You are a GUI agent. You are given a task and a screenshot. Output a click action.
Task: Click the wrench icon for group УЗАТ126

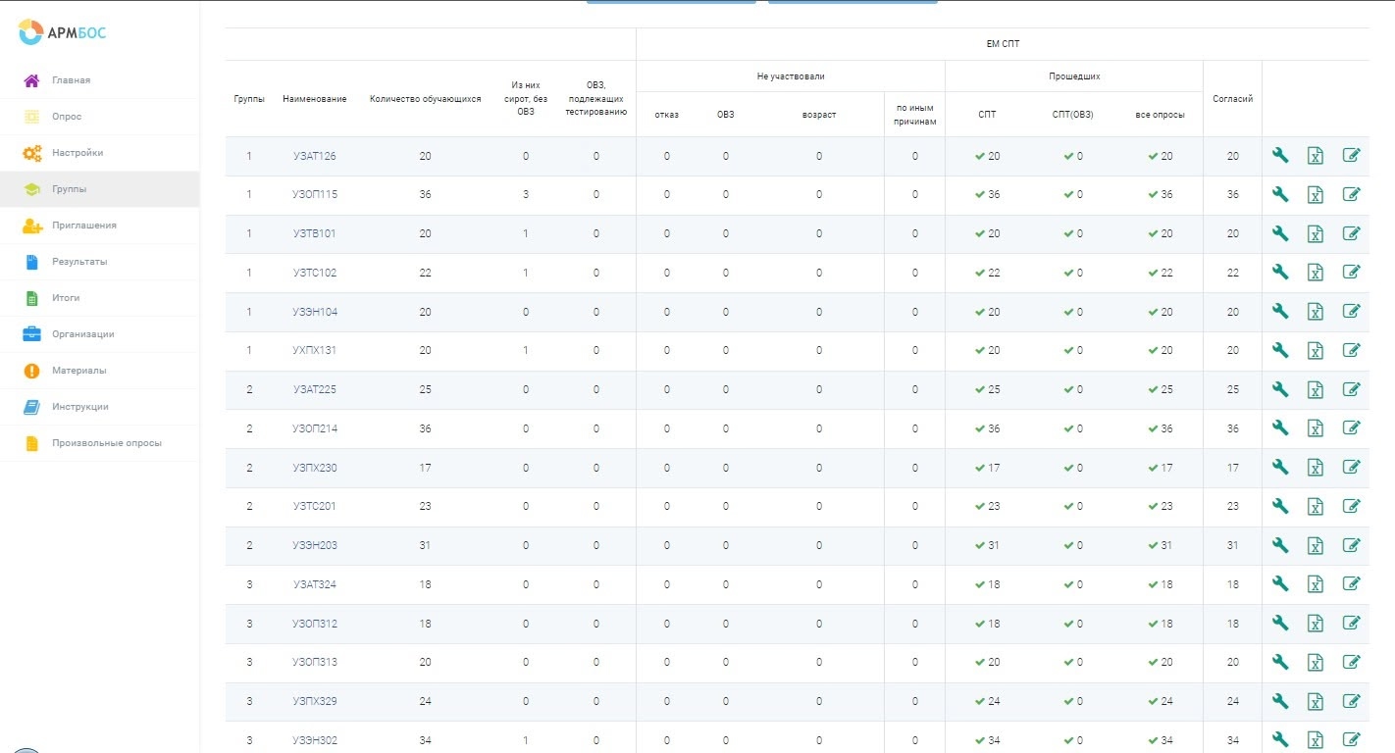click(x=1279, y=156)
